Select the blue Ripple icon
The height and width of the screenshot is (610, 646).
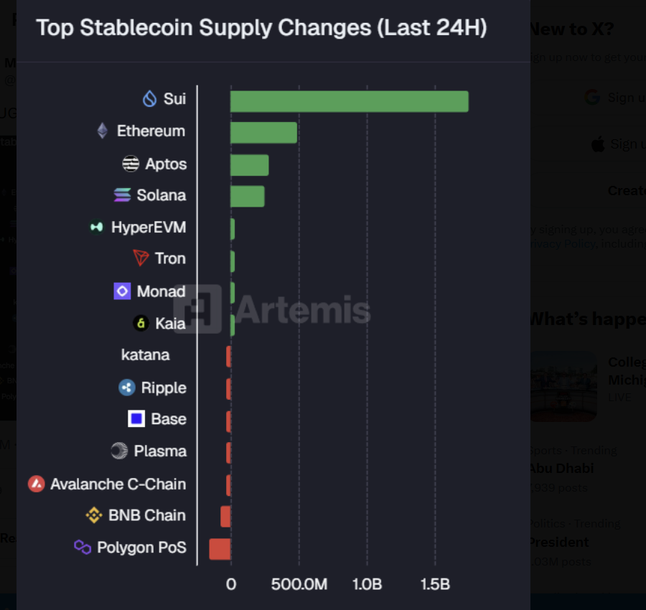click(x=127, y=388)
